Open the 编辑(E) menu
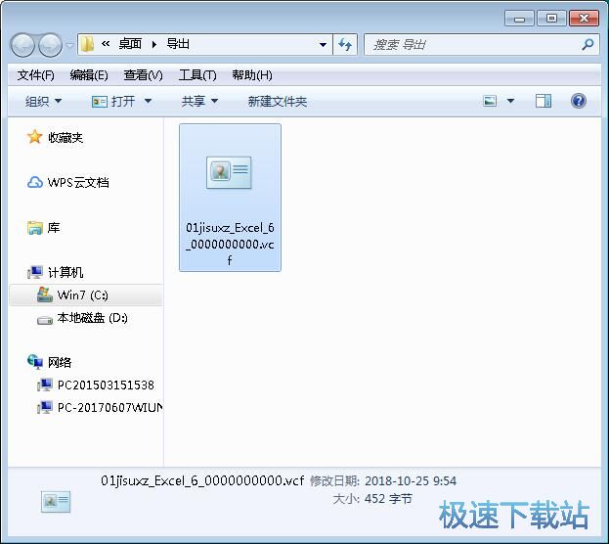The height and width of the screenshot is (544, 609). point(89,75)
